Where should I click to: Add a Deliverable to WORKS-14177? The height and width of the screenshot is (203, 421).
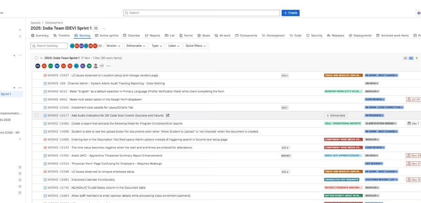pos(336,115)
